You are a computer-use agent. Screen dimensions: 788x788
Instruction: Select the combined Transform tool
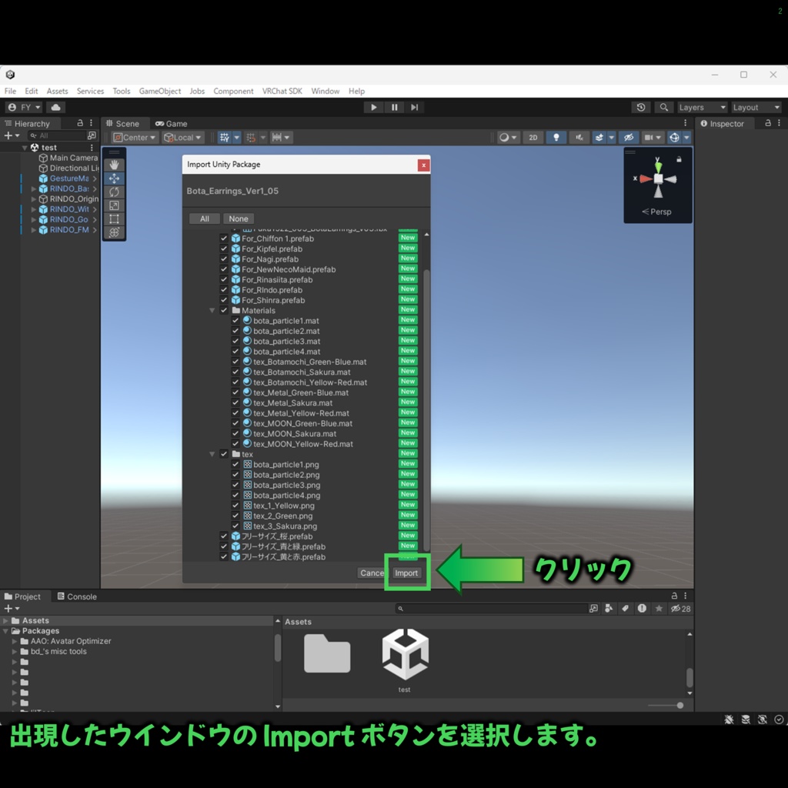114,232
